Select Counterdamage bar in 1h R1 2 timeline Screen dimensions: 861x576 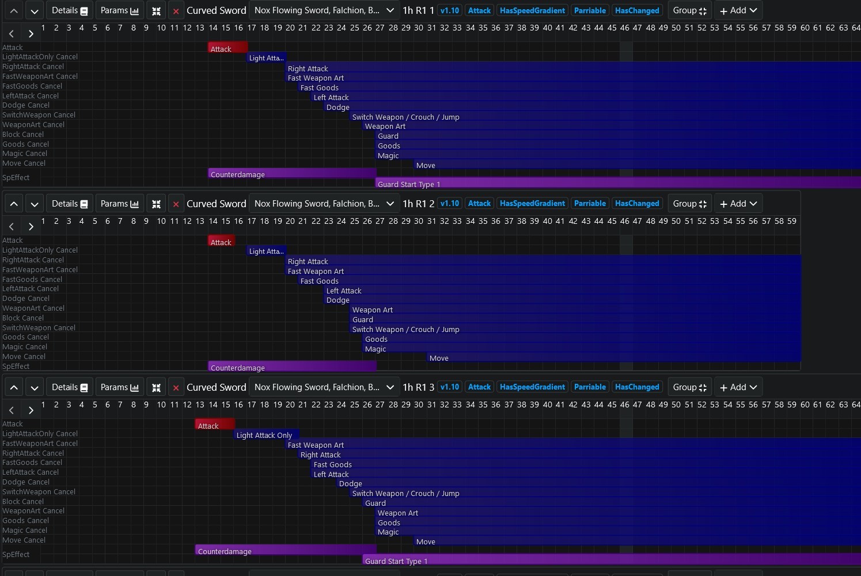(x=292, y=367)
